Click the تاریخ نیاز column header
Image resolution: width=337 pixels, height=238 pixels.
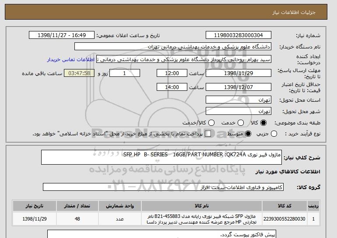point(35,206)
